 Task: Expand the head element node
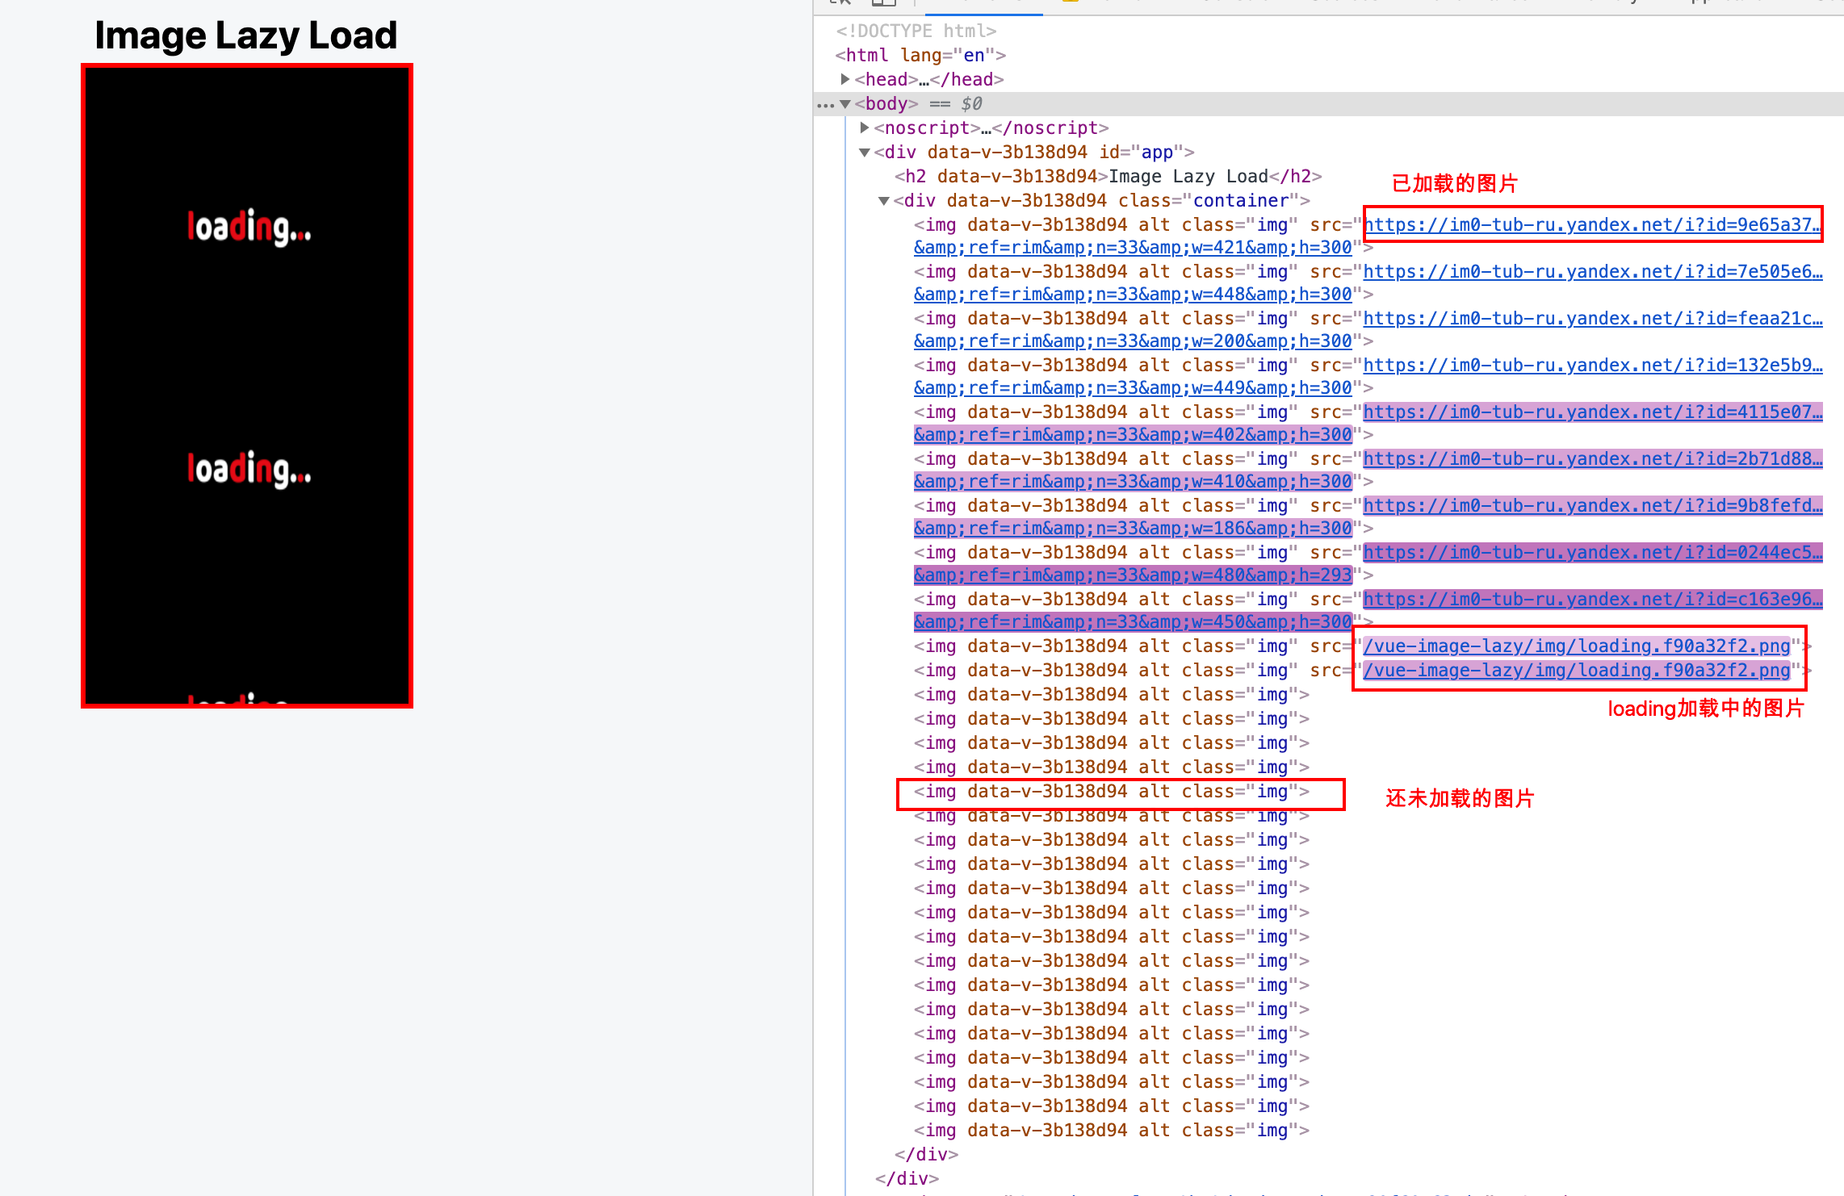coord(845,79)
